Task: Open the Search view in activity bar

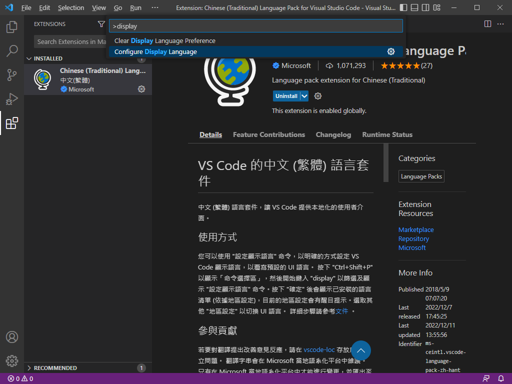Action: click(x=12, y=51)
